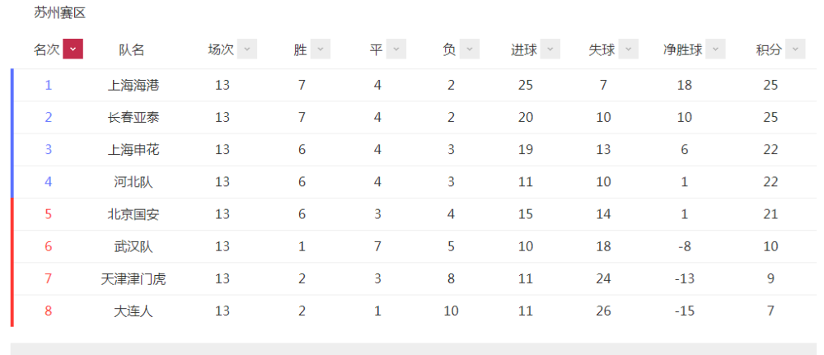Select 武汉队 row name
Image resolution: width=824 pixels, height=355 pixels.
pyautogui.click(x=133, y=247)
